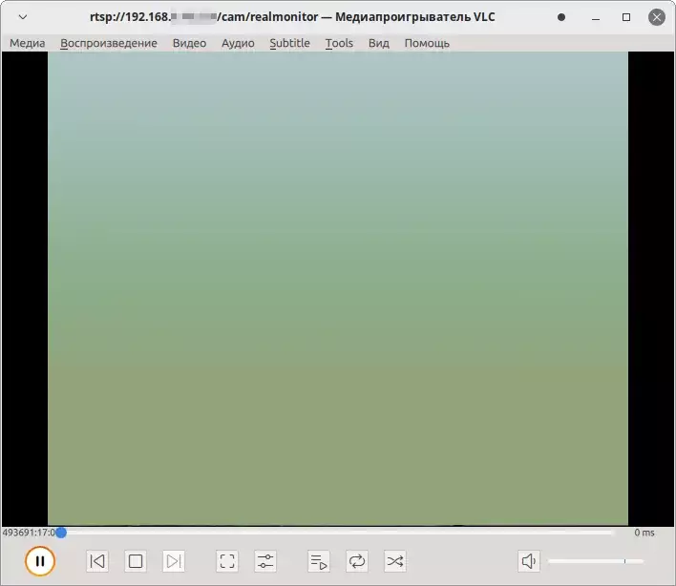Toggle fullscreen video mode
This screenshot has width=676, height=586.
[227, 561]
